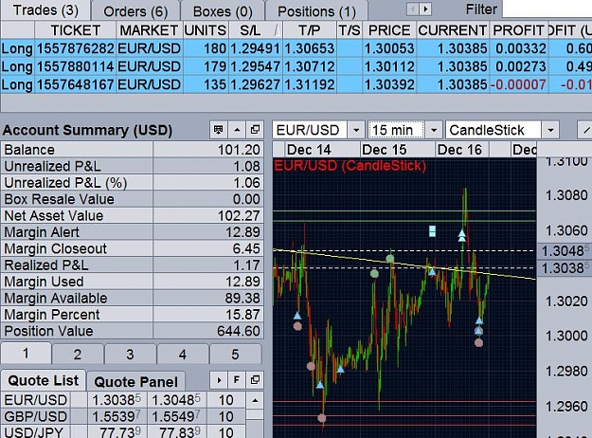This screenshot has width=592, height=438.
Task: Detach the Account Summary panel
Action: coord(255,130)
